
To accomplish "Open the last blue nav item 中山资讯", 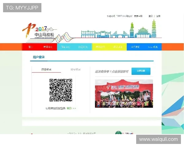I will tap(153, 47).
